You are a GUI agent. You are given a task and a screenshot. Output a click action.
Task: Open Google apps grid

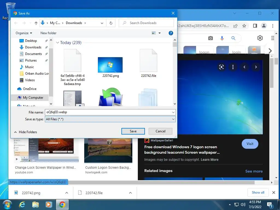tap(273, 38)
